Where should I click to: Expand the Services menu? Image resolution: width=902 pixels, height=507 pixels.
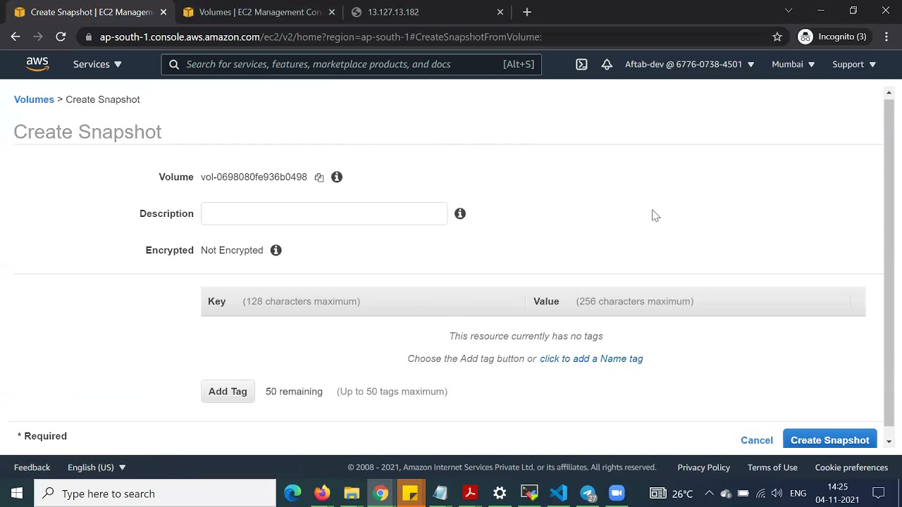pyautogui.click(x=97, y=64)
